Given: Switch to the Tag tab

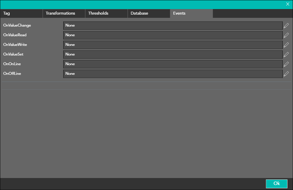Looking at the screenshot, I should click(x=21, y=13).
